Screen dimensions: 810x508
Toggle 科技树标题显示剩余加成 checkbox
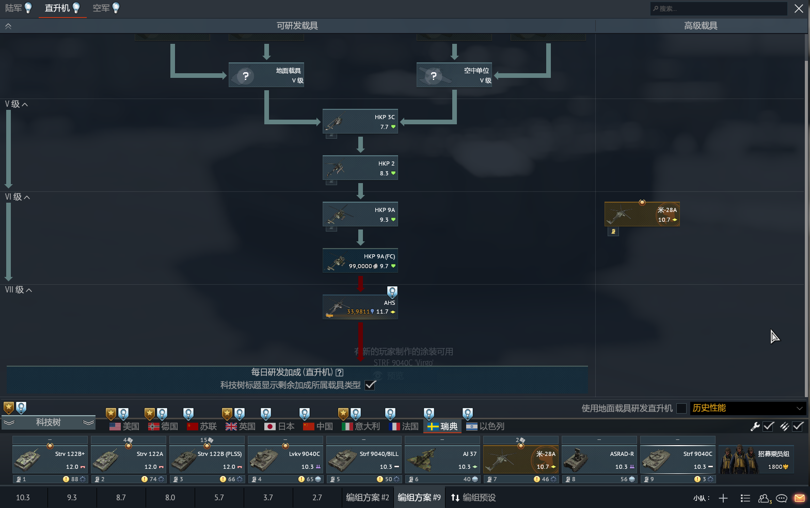pyautogui.click(x=370, y=385)
